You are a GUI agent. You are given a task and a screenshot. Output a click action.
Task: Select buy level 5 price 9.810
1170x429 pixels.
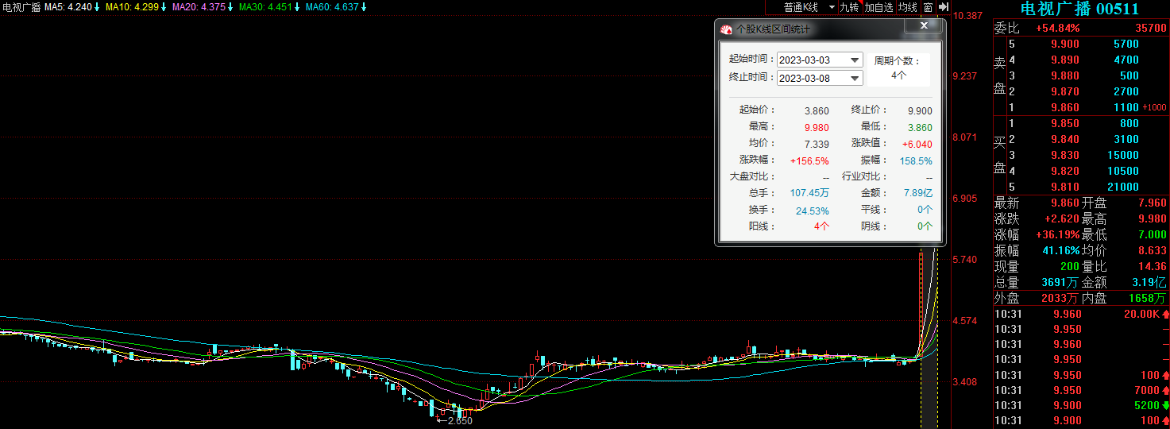click(x=1065, y=187)
